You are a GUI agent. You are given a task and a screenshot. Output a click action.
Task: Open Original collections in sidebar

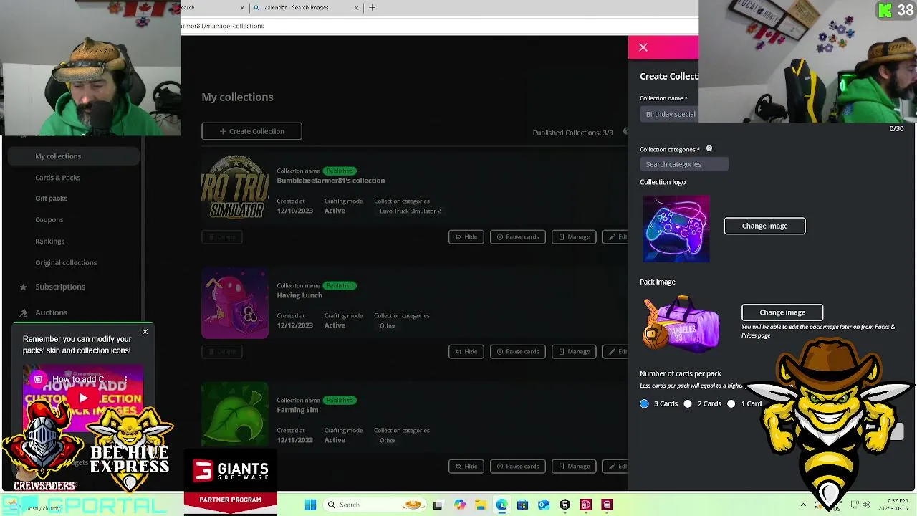coord(66,262)
